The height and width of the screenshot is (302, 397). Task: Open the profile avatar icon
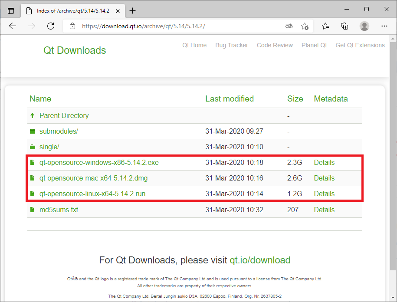[x=364, y=26]
